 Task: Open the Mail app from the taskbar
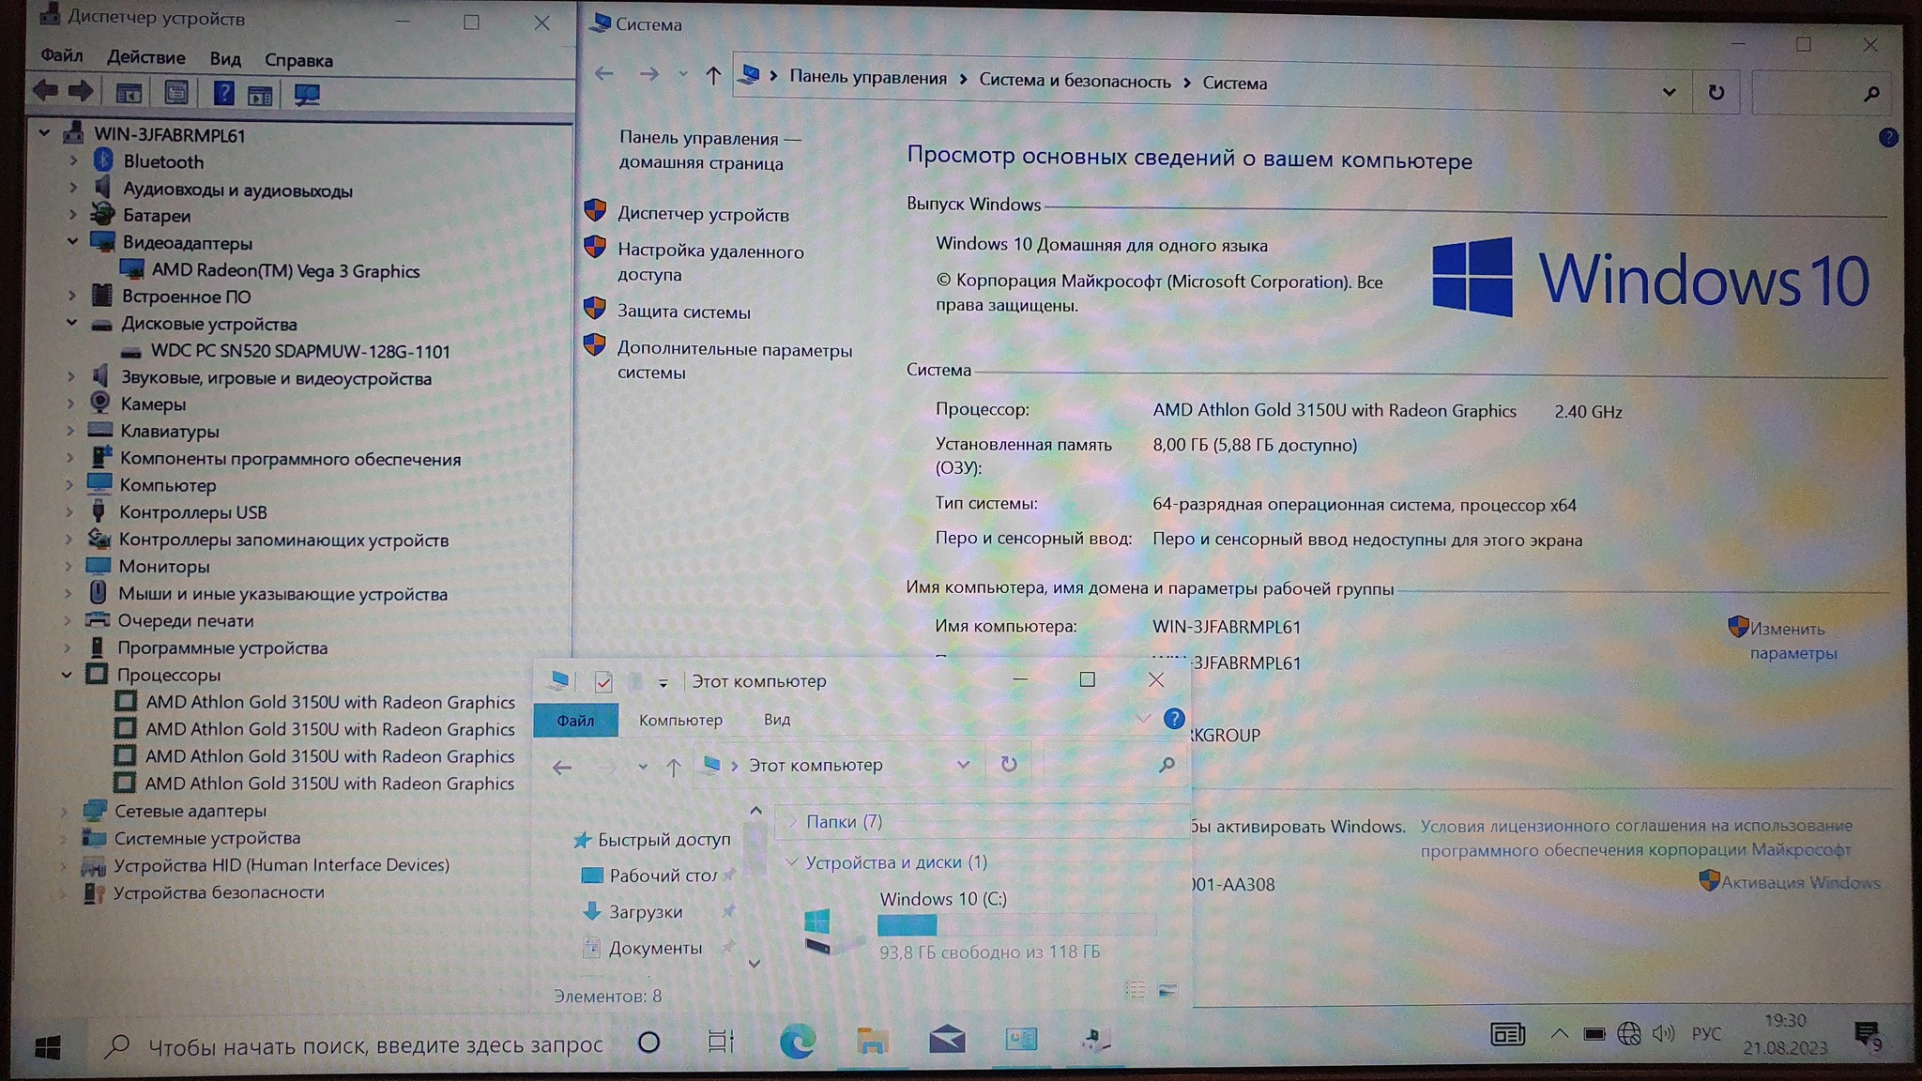(x=946, y=1040)
